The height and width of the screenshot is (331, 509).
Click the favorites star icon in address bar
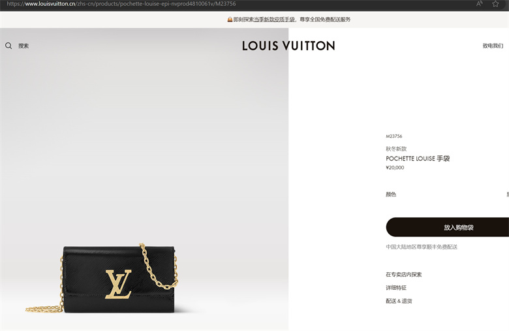(x=495, y=4)
